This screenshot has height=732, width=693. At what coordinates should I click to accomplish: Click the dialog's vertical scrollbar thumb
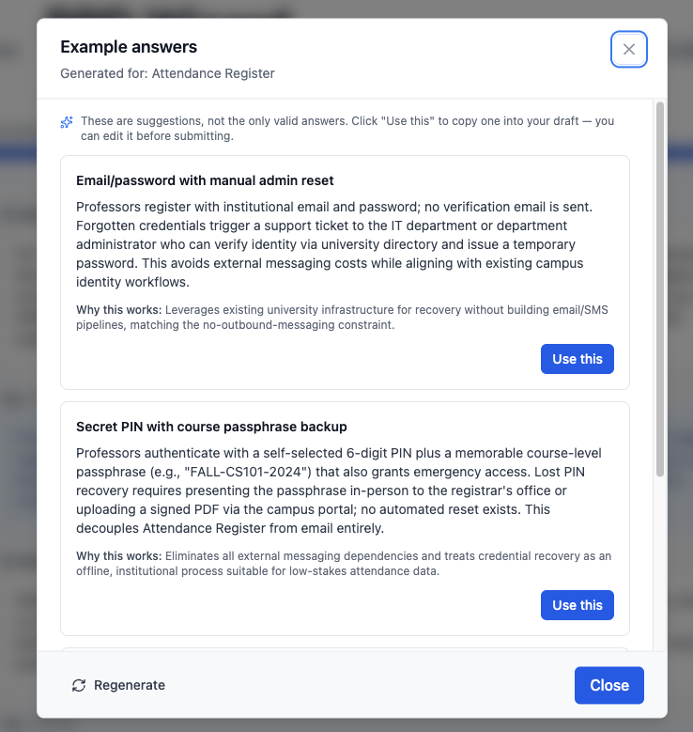pyautogui.click(x=659, y=289)
